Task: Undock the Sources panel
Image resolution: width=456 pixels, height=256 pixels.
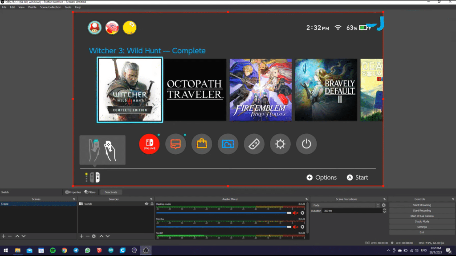Action: pos(151,199)
